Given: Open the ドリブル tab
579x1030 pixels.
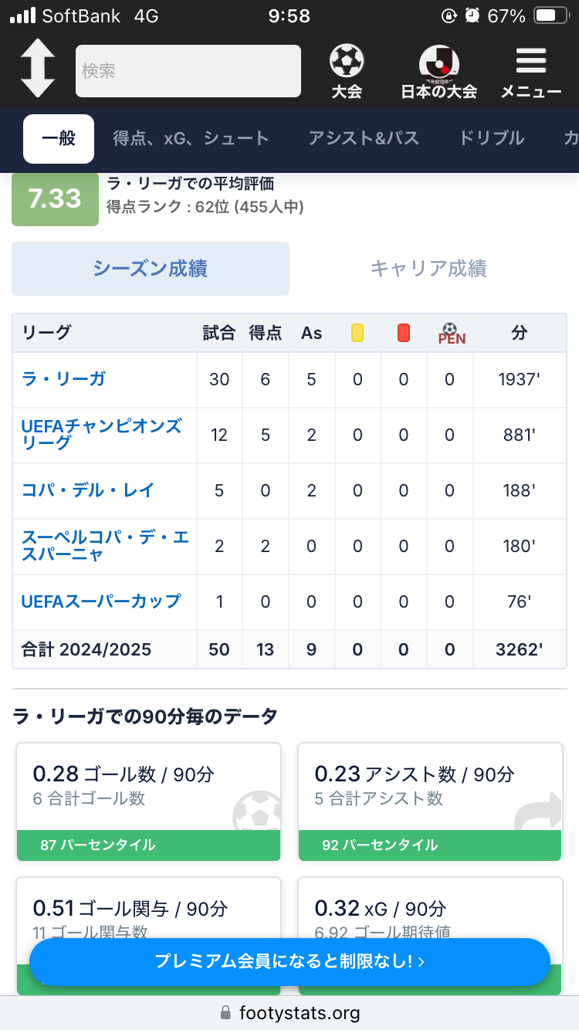Looking at the screenshot, I should [x=492, y=139].
